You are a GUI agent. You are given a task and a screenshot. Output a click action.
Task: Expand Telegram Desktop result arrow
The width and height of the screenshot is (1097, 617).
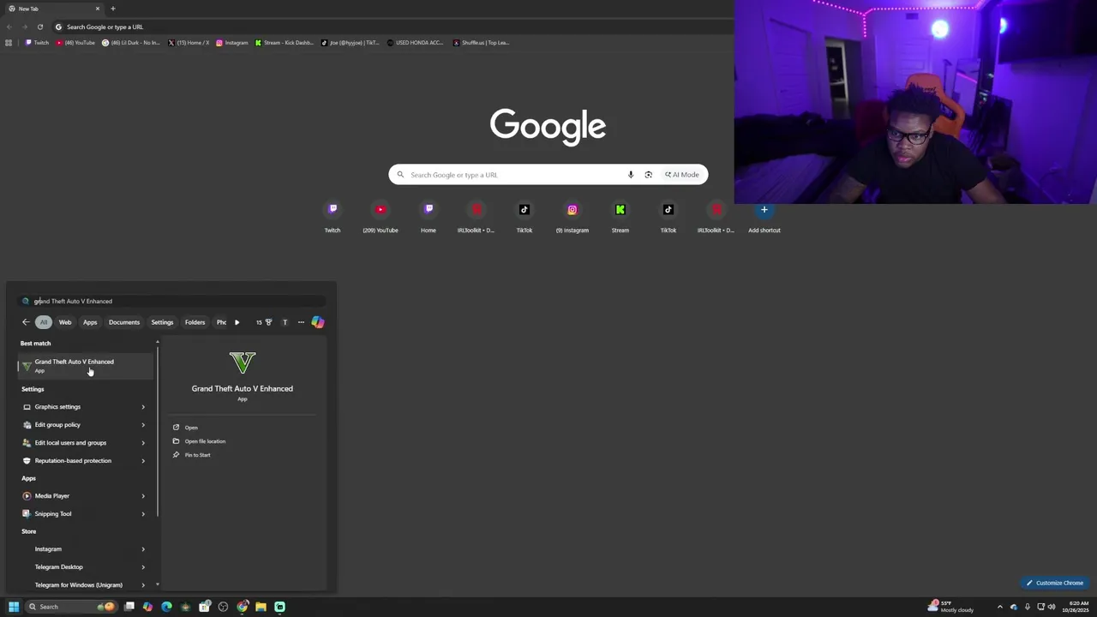[143, 567]
